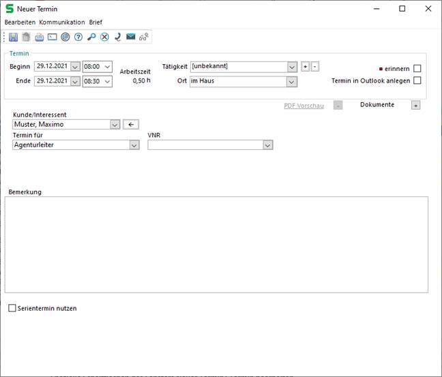This screenshot has height=377, width=442.
Task: Click the plus button next to Dokumente
Action: [415, 106]
